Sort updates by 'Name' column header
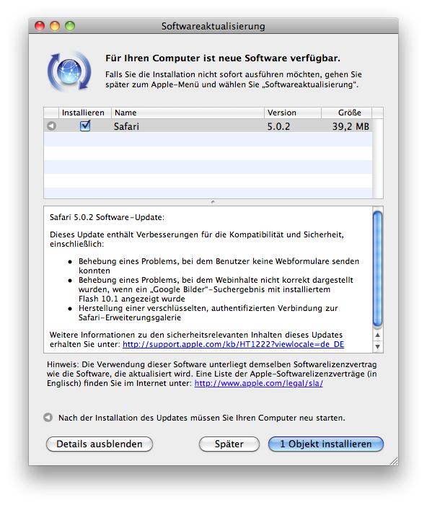Viewport: 427px width, 505px height. coord(188,113)
